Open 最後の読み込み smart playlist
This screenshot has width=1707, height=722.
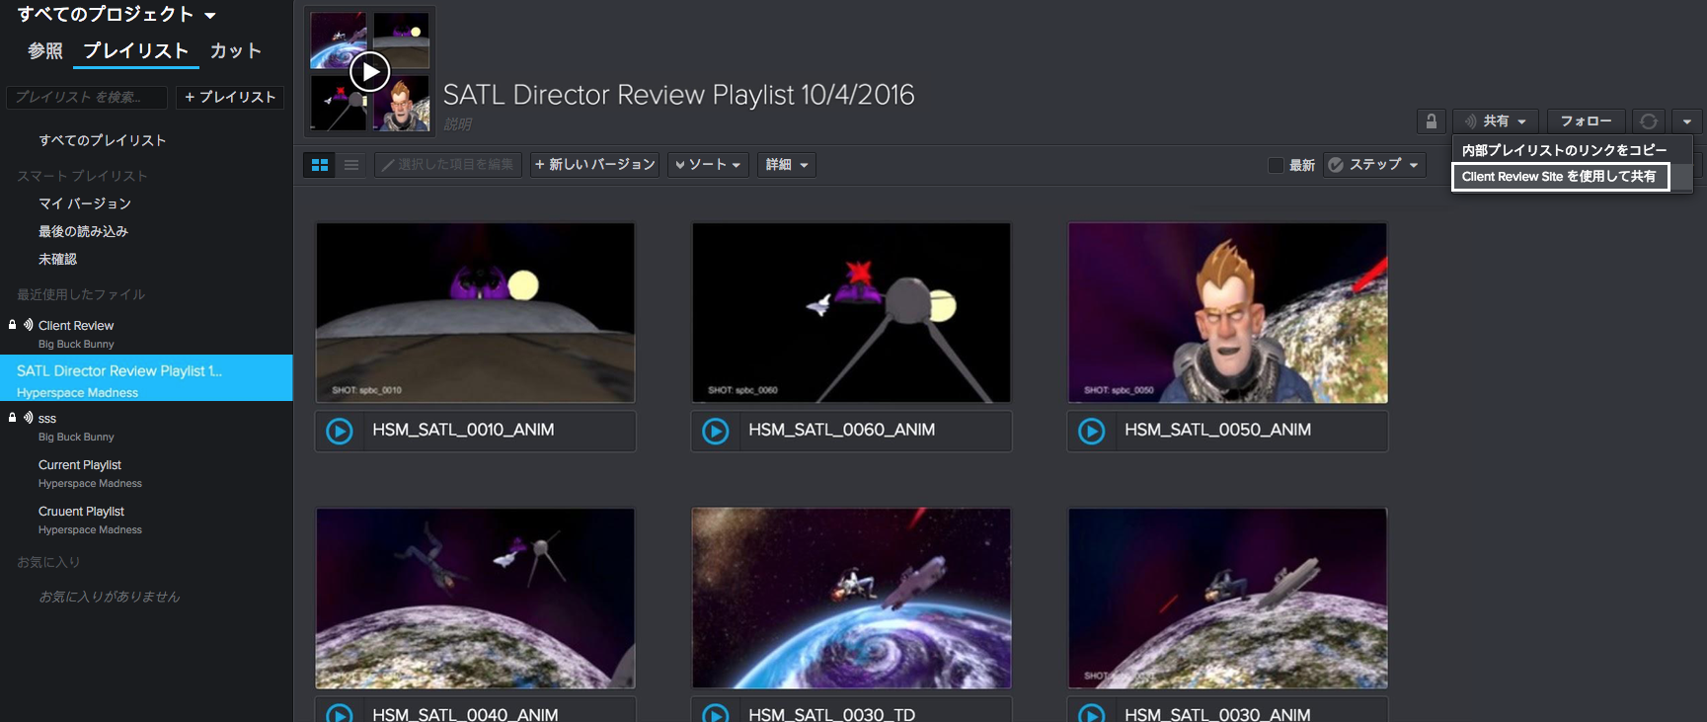pos(84,231)
